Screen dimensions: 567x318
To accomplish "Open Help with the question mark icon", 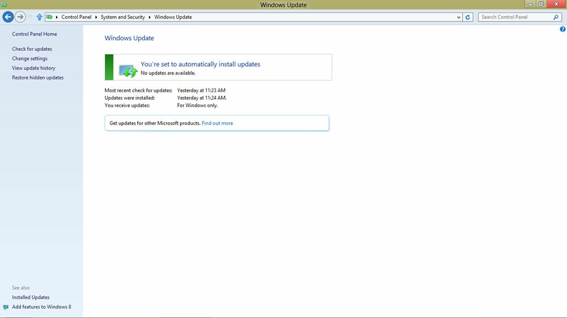I will click(x=562, y=29).
